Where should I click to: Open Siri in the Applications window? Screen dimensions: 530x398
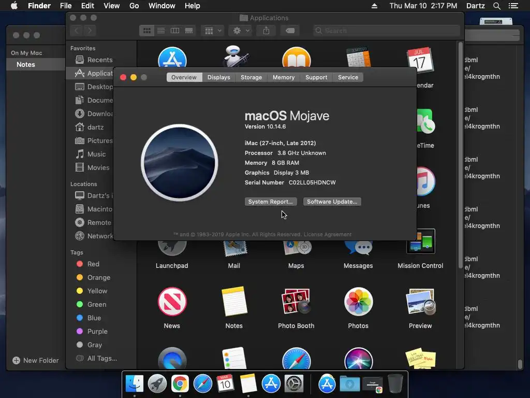(358, 359)
